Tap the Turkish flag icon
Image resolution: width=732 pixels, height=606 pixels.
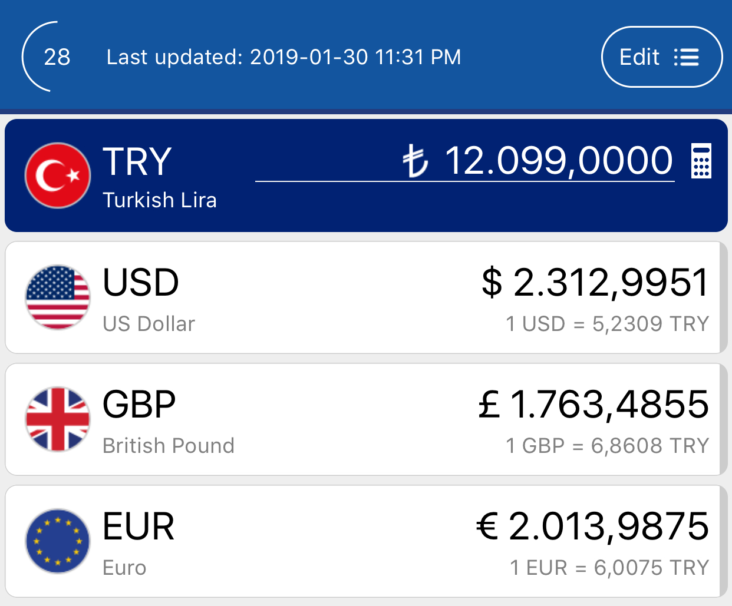(x=58, y=175)
